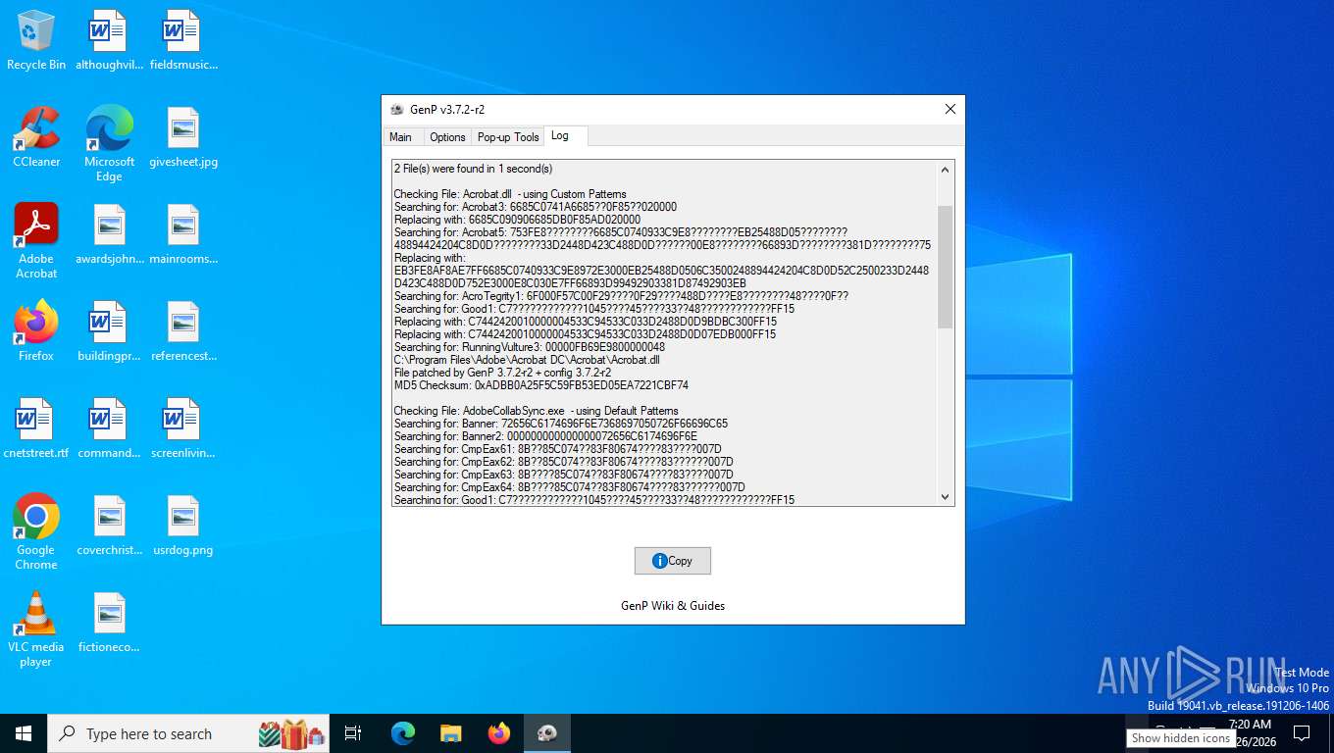
Task: Open the fieldsmusic... Word document icon
Action: click(x=183, y=40)
